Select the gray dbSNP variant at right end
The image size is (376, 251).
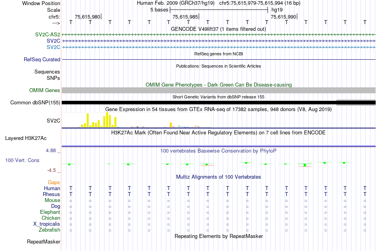pyautogui.click(x=356, y=102)
